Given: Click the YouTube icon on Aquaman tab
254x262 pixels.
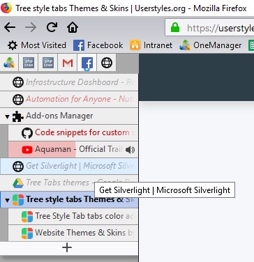Looking at the screenshot, I should 27,150.
